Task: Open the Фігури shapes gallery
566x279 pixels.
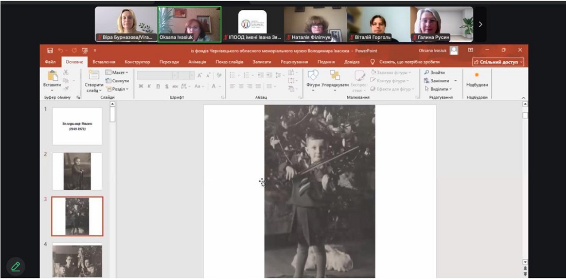Action: click(x=313, y=76)
